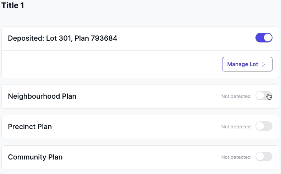Open the Manage Lot button

pyautogui.click(x=247, y=64)
